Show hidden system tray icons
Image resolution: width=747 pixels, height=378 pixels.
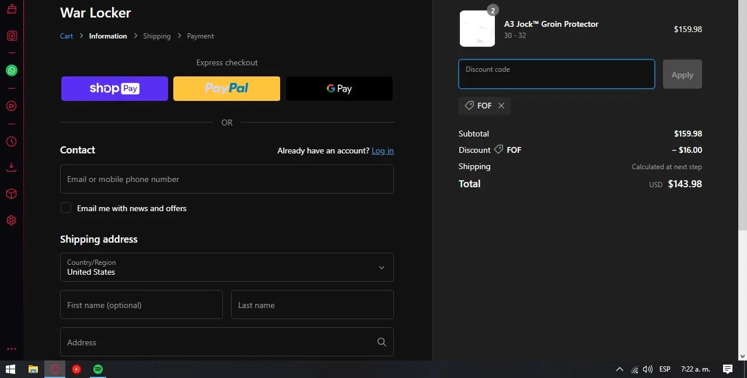[620, 369]
